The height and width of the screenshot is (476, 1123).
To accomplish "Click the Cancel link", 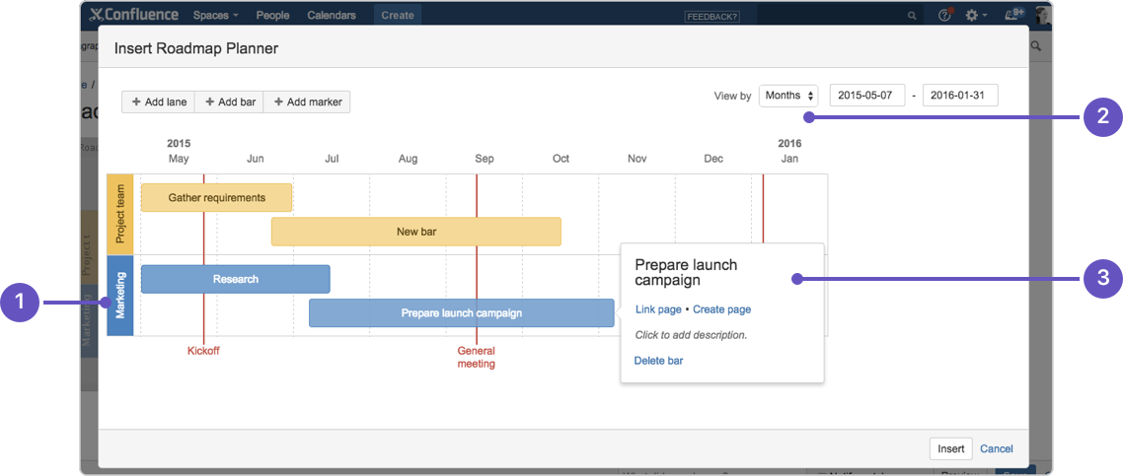I will click(x=996, y=448).
